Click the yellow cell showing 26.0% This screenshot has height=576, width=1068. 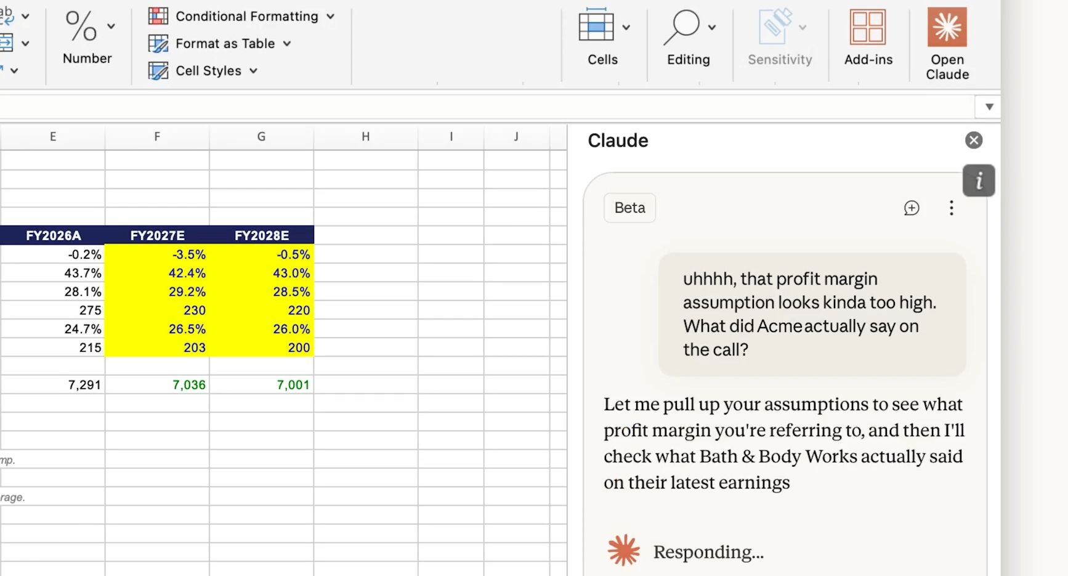pos(262,329)
